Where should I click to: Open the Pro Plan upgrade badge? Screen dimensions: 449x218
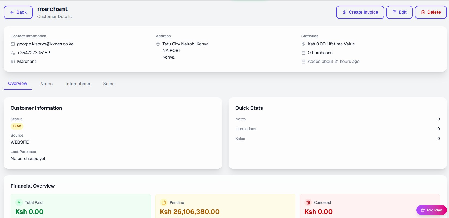pyautogui.click(x=431, y=210)
